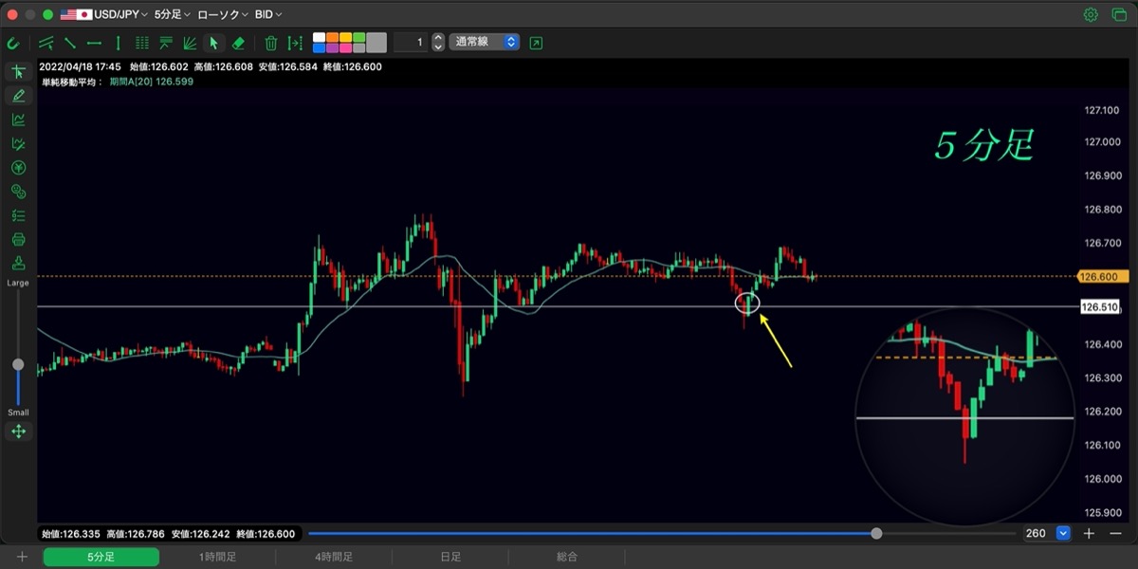The image size is (1138, 569).
Task: Zoom out chart with minus button
Action: [x=1114, y=533]
